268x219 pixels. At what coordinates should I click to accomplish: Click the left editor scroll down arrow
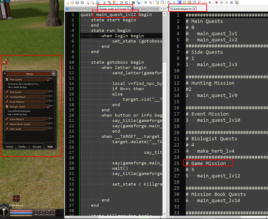click(x=165, y=214)
